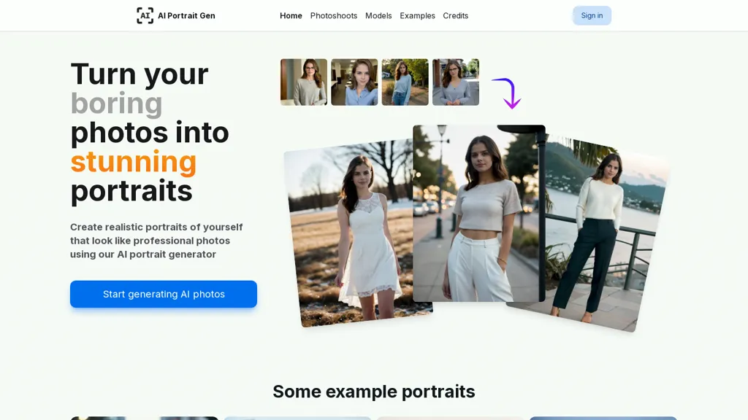This screenshot has width=748, height=420.
Task: Click the second blue-background input photo
Action: [x=354, y=82]
